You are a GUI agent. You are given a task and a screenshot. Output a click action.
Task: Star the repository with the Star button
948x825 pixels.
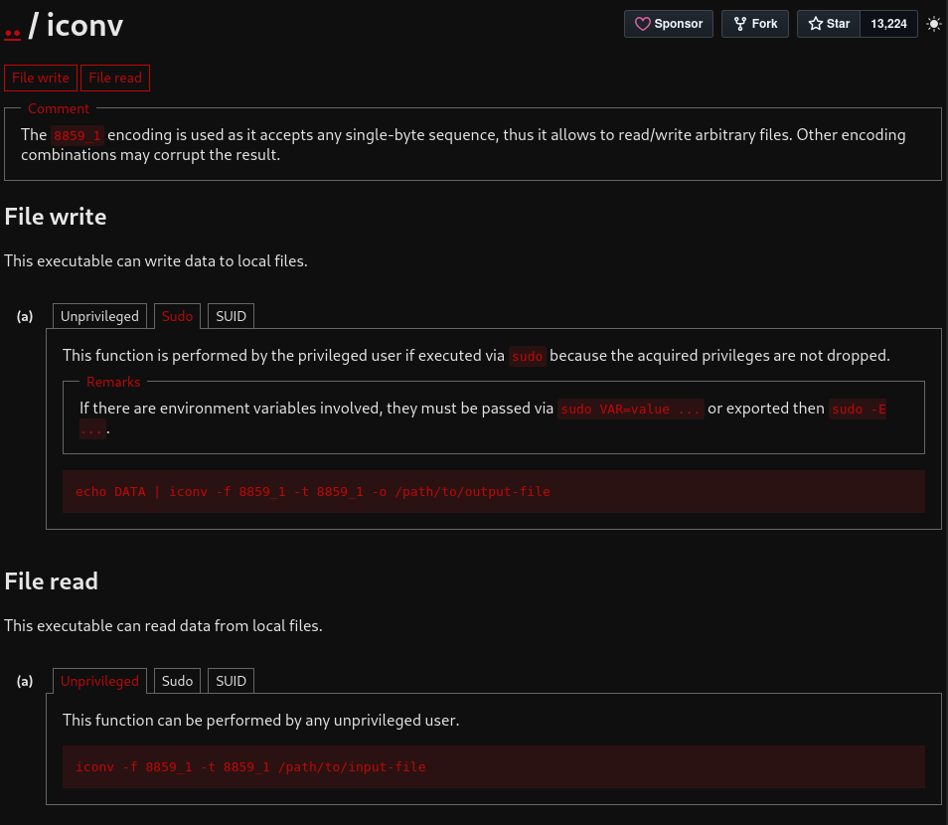[x=829, y=24]
